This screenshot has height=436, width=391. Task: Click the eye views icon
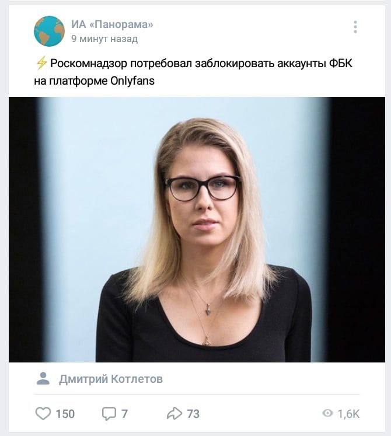click(x=327, y=413)
